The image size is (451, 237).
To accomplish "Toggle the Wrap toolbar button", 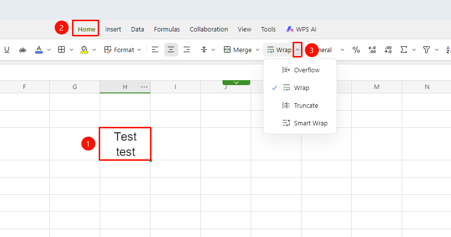I will 279,50.
